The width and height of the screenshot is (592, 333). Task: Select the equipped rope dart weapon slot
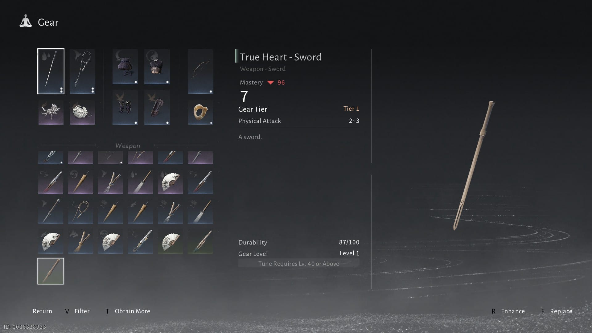pos(82,71)
